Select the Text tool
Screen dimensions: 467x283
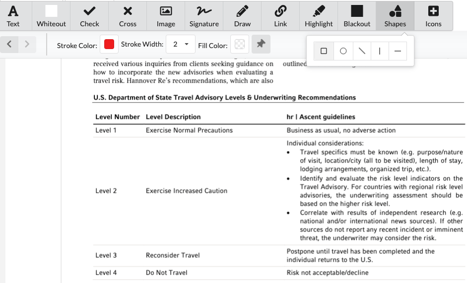13,16
